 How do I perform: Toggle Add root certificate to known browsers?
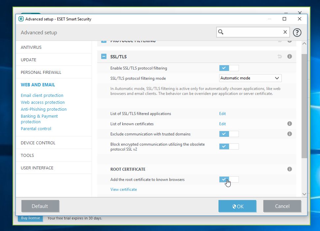(x=229, y=179)
